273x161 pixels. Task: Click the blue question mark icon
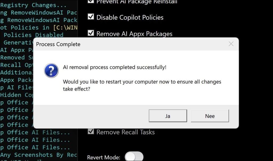point(51,71)
